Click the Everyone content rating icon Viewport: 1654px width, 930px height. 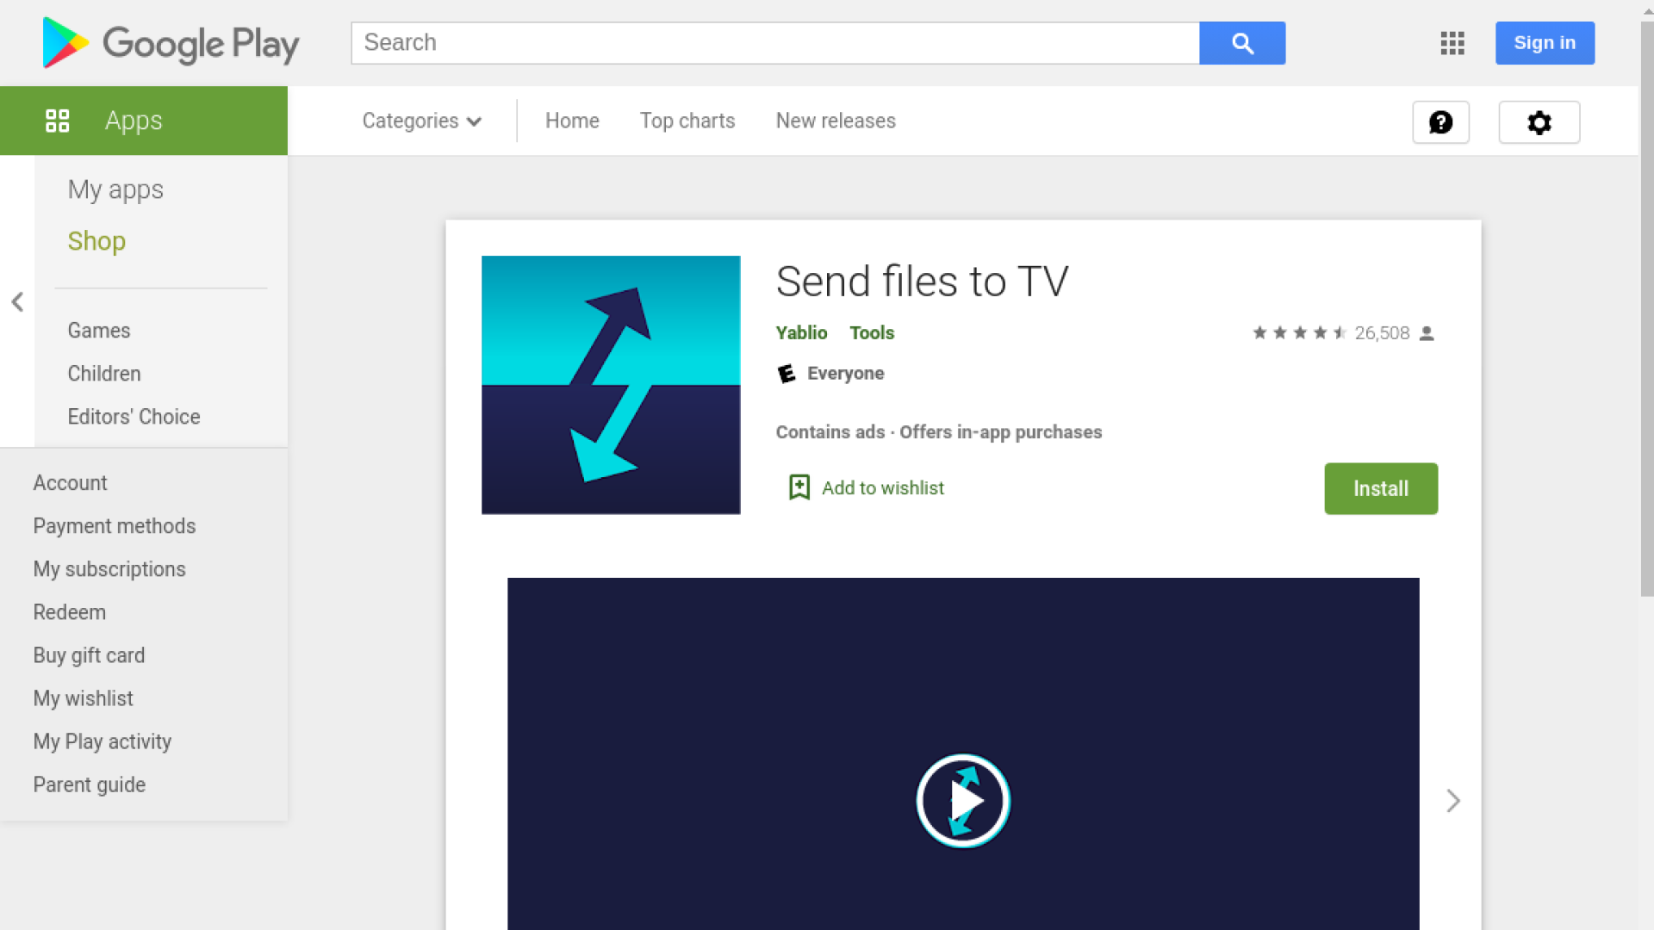coord(786,373)
